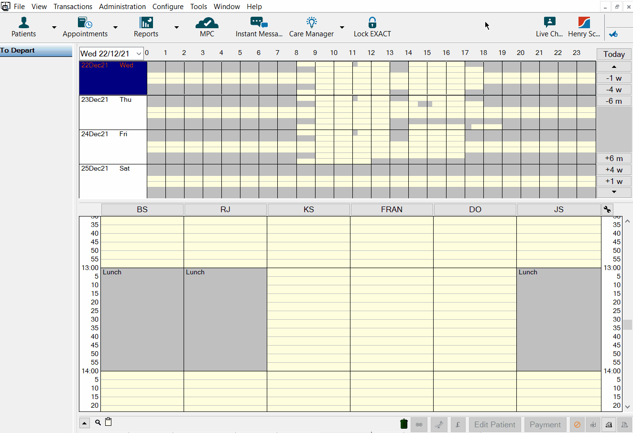Click the green trash bin icon

[x=404, y=424]
